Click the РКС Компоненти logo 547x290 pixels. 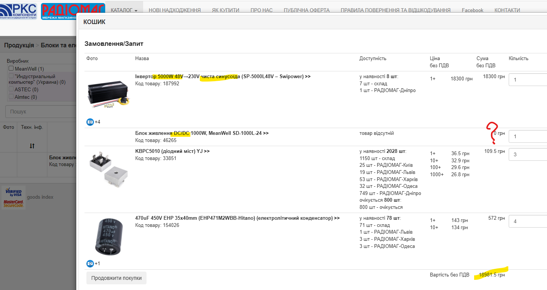(18, 11)
